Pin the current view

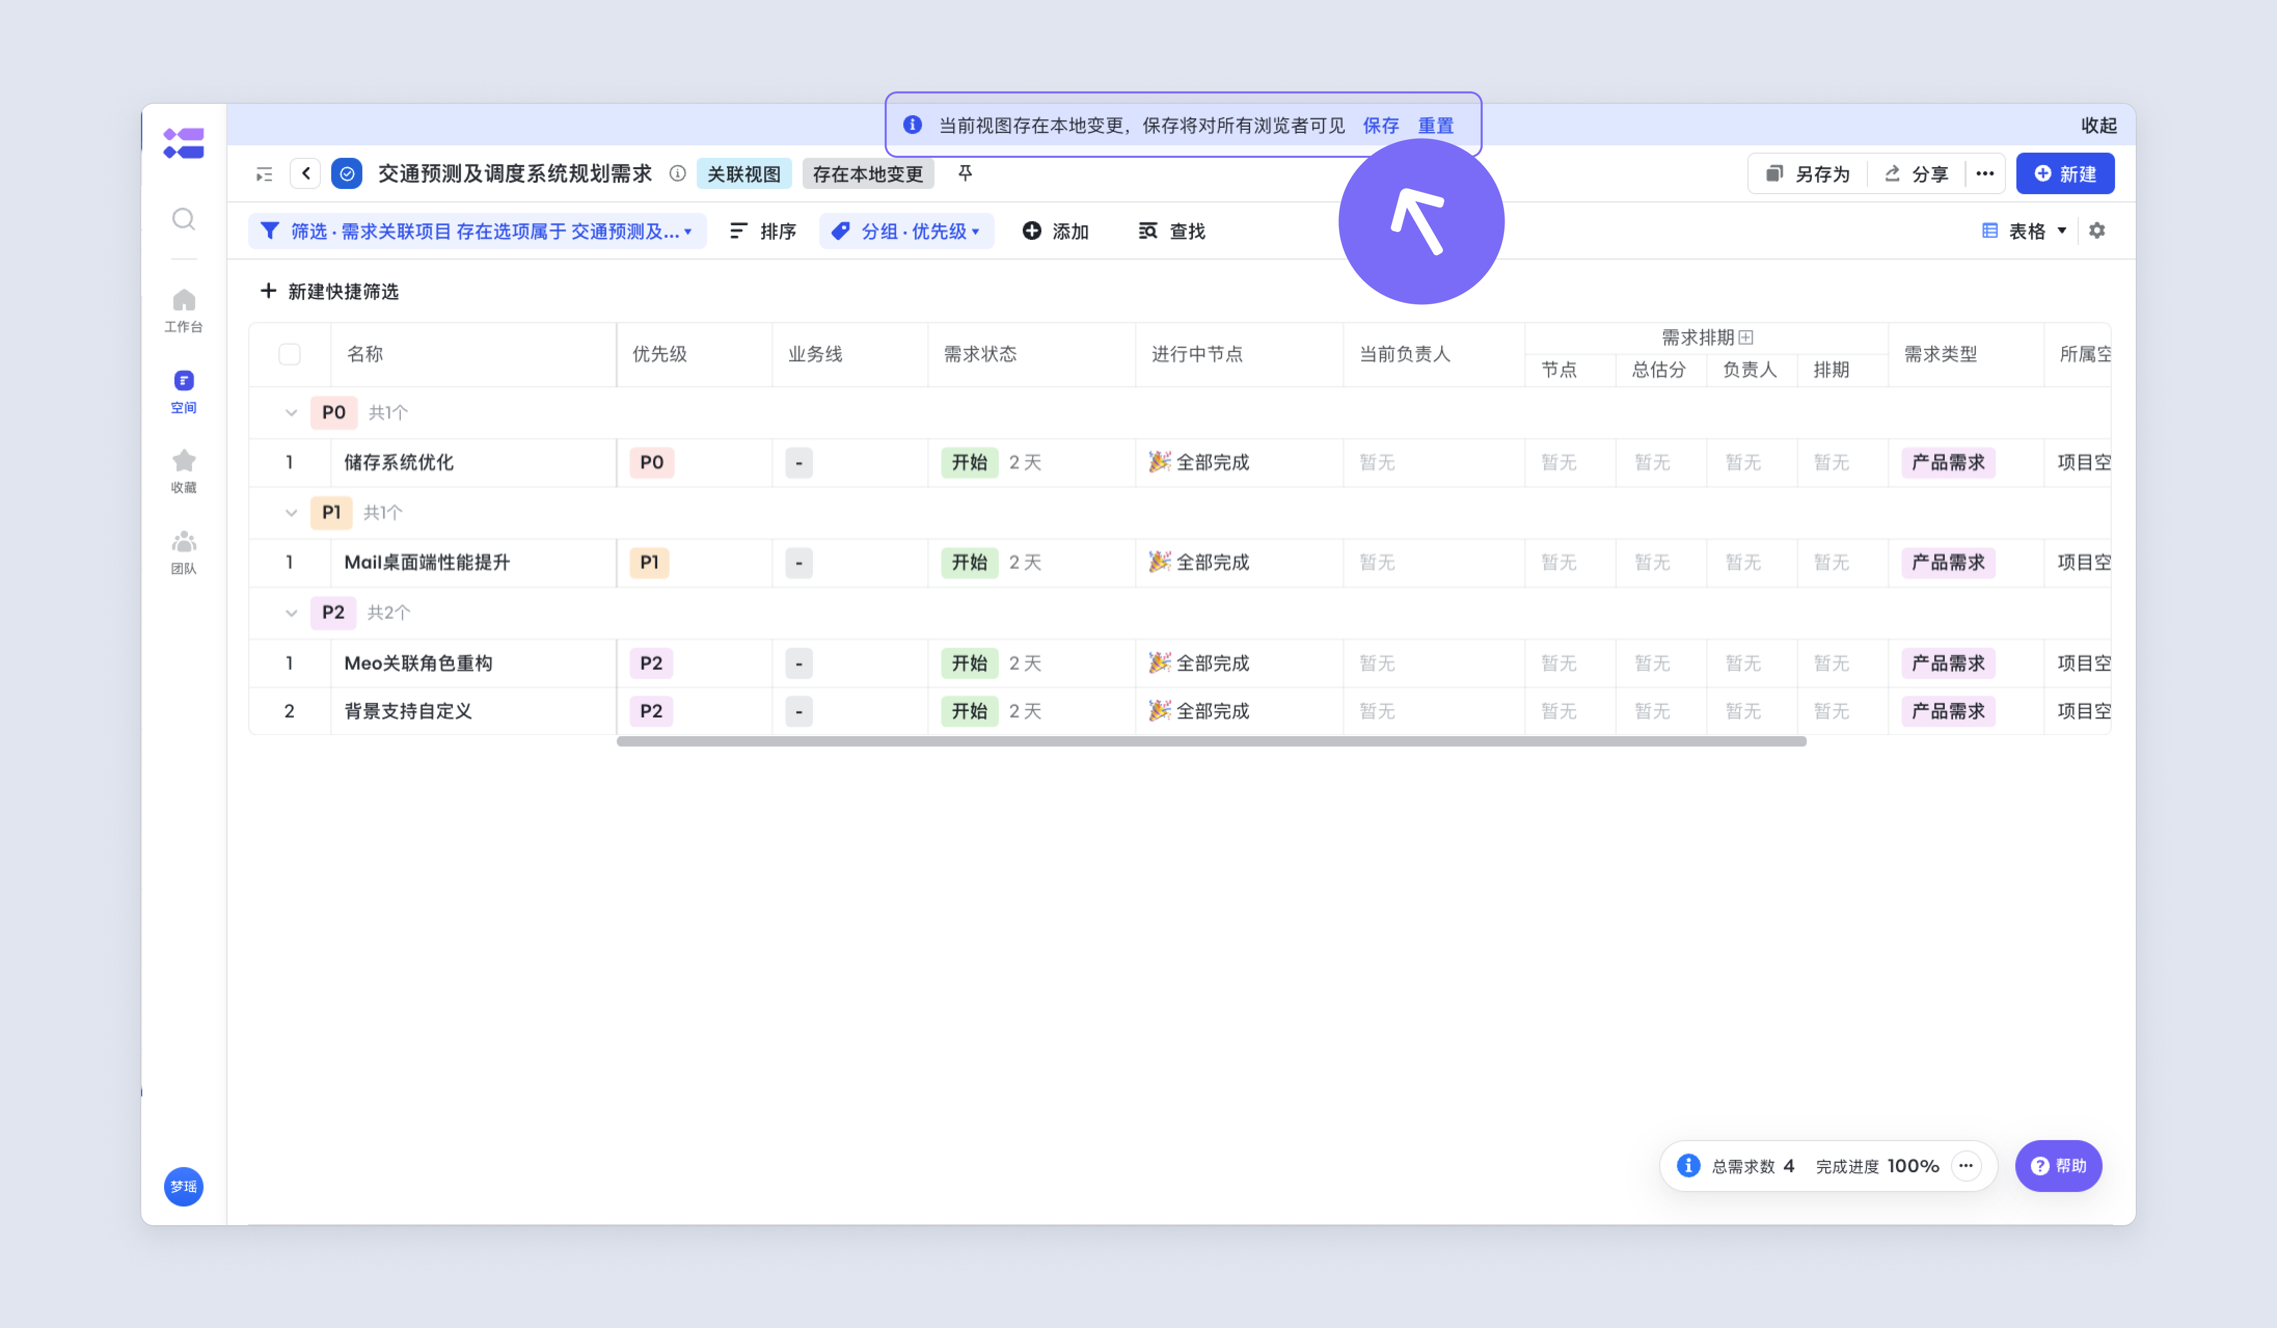965,172
